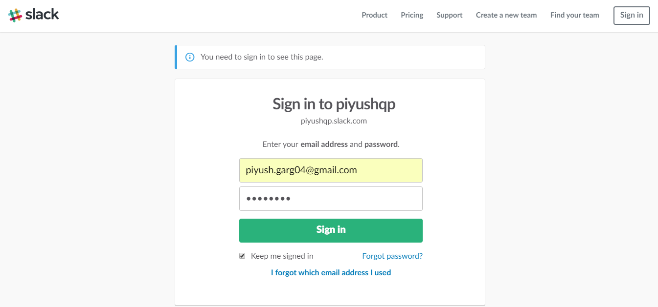
Task: Focus the email address input field
Action: tap(331, 170)
